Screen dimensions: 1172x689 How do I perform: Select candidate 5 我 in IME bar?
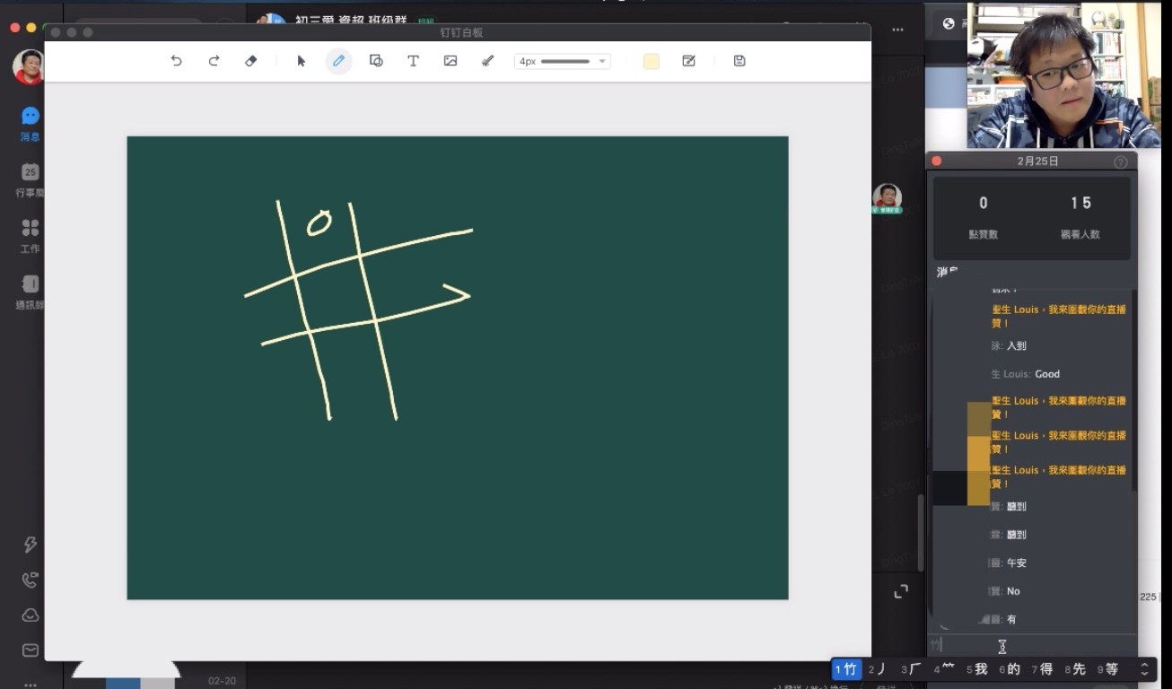coord(977,669)
